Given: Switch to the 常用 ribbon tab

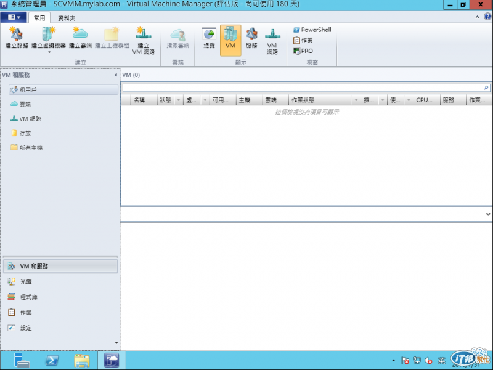Looking at the screenshot, I should [x=39, y=18].
